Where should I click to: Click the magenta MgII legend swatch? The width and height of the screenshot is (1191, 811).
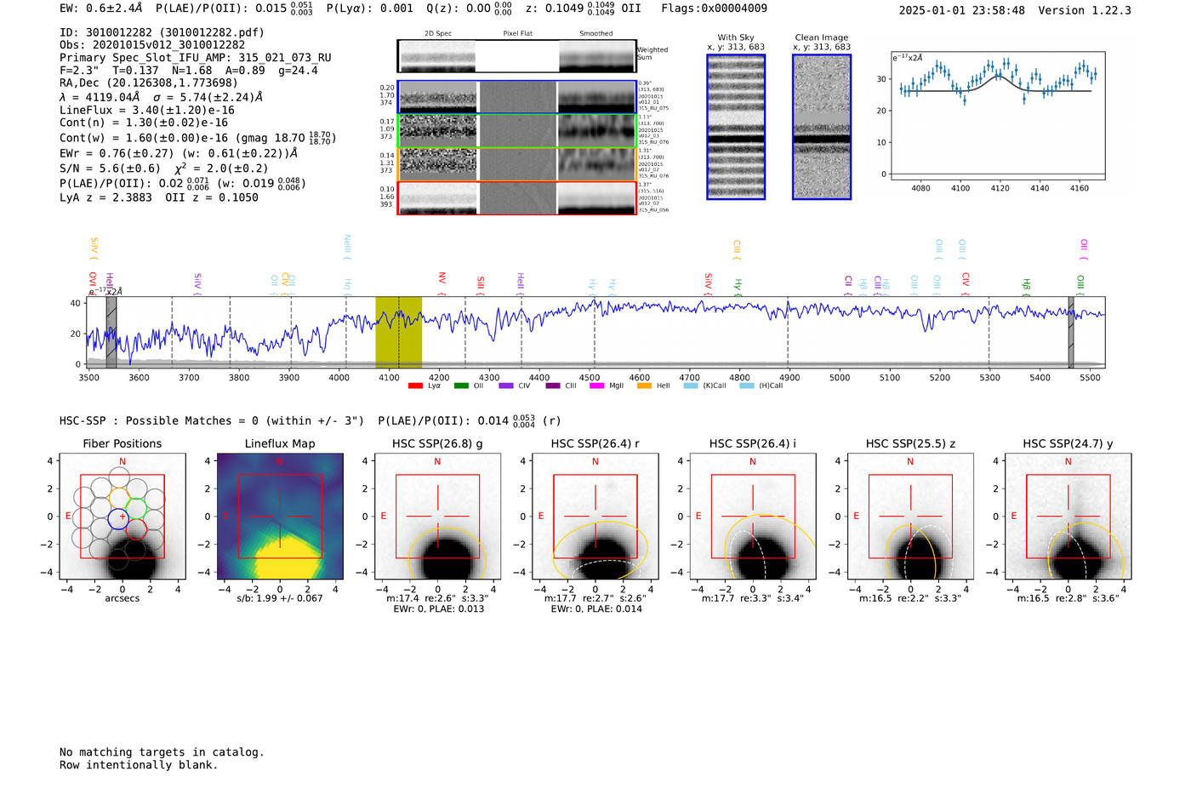tap(596, 386)
